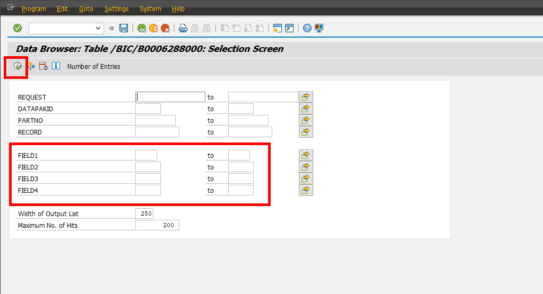Open the Settings menu
The image size is (543, 294).
pyautogui.click(x=116, y=9)
